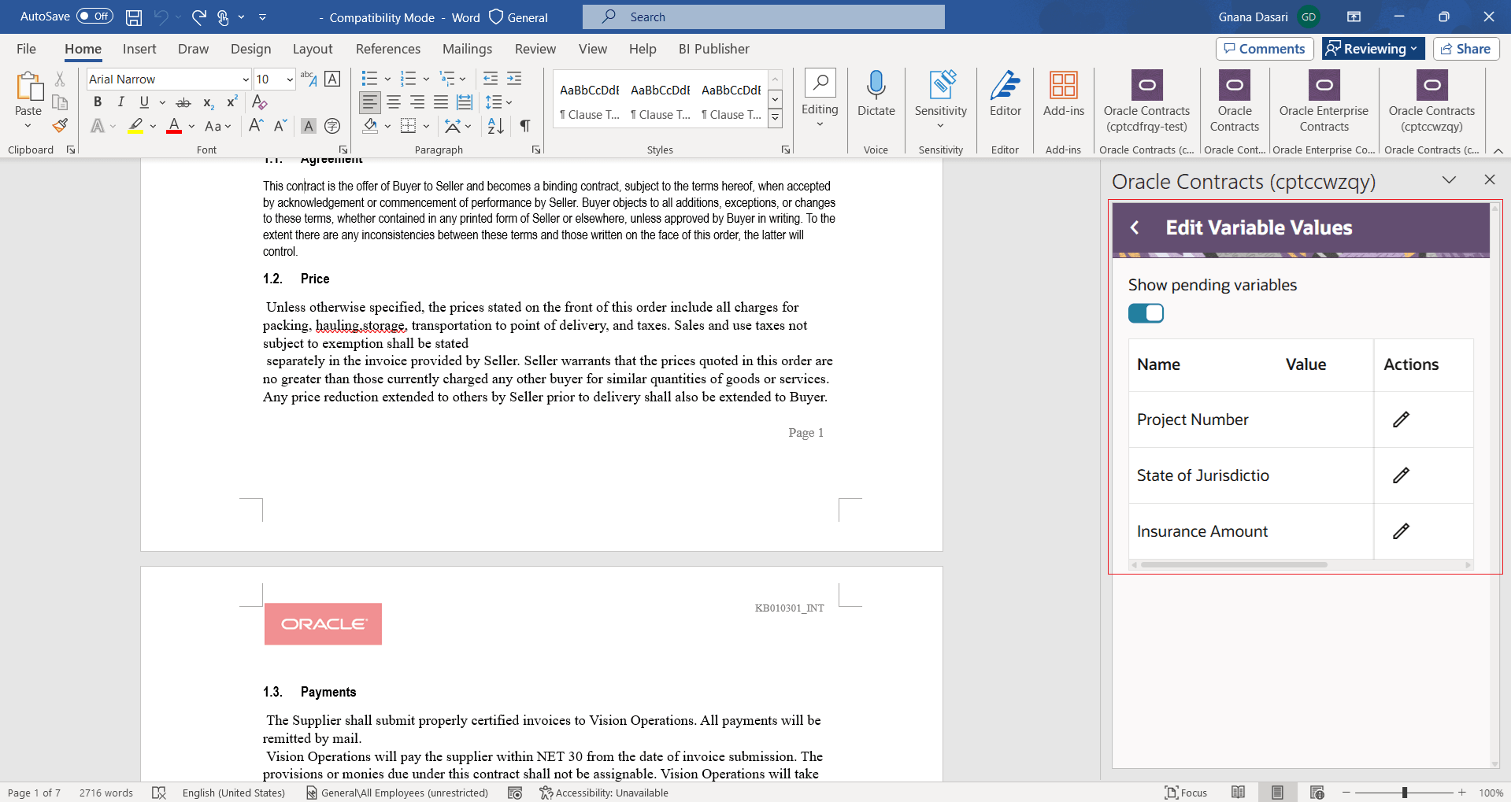Toggle the paragraph marks display icon
The height and width of the screenshot is (802, 1511).
[x=525, y=126]
